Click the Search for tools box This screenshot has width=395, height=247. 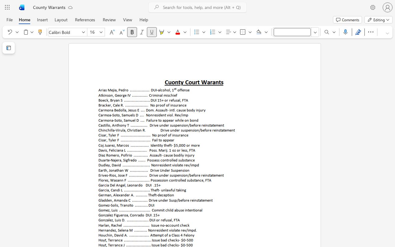click(197, 7)
